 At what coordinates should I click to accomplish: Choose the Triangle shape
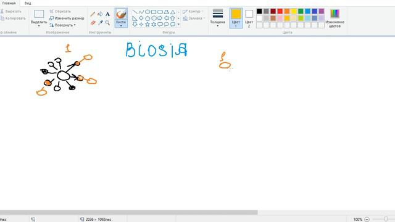point(173,12)
